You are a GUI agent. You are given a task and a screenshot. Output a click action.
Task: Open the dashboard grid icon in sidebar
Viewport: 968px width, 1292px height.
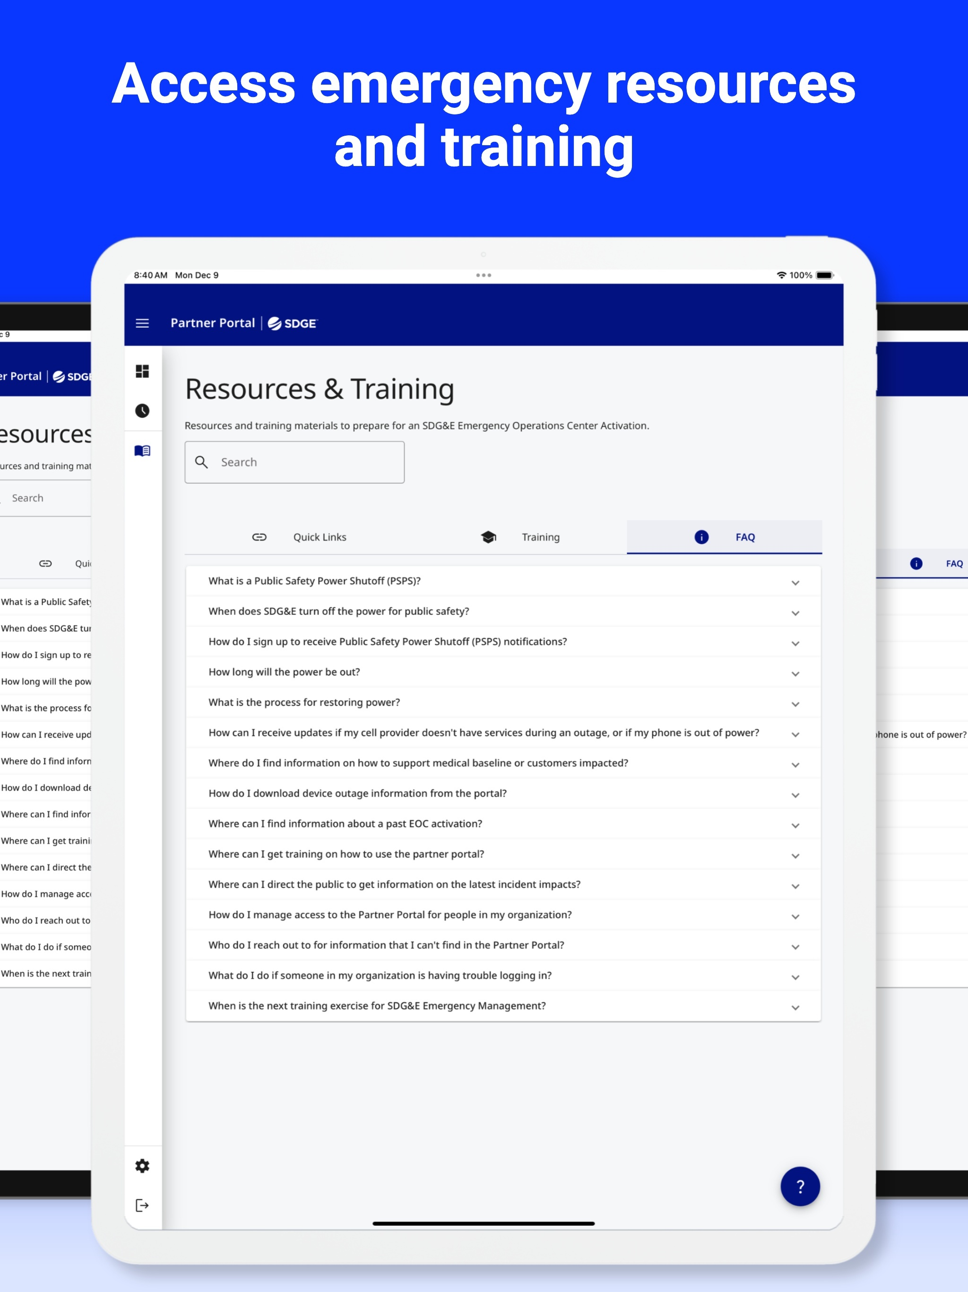click(x=142, y=371)
